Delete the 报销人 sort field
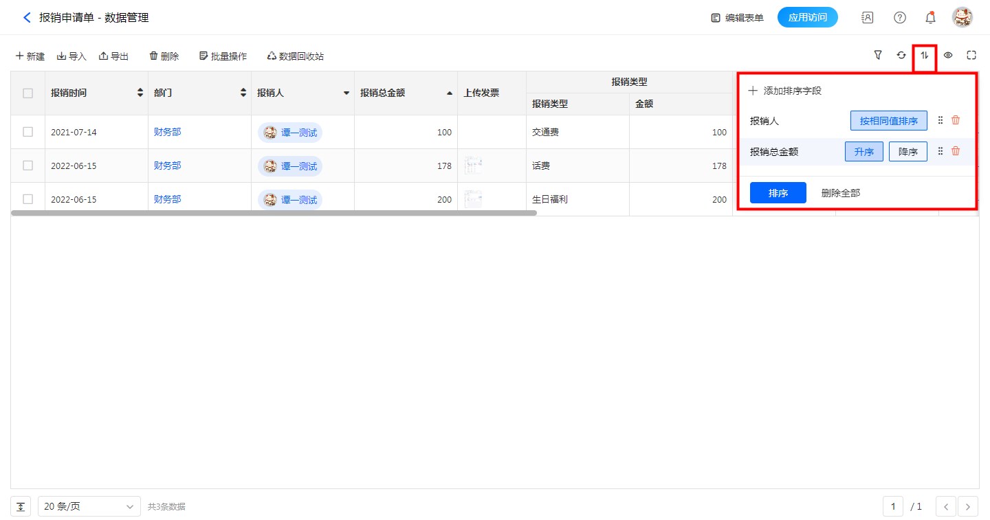 [955, 120]
